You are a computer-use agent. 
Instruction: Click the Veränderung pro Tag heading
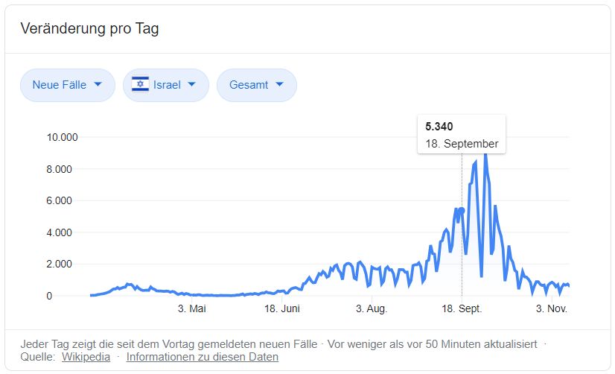pos(89,29)
